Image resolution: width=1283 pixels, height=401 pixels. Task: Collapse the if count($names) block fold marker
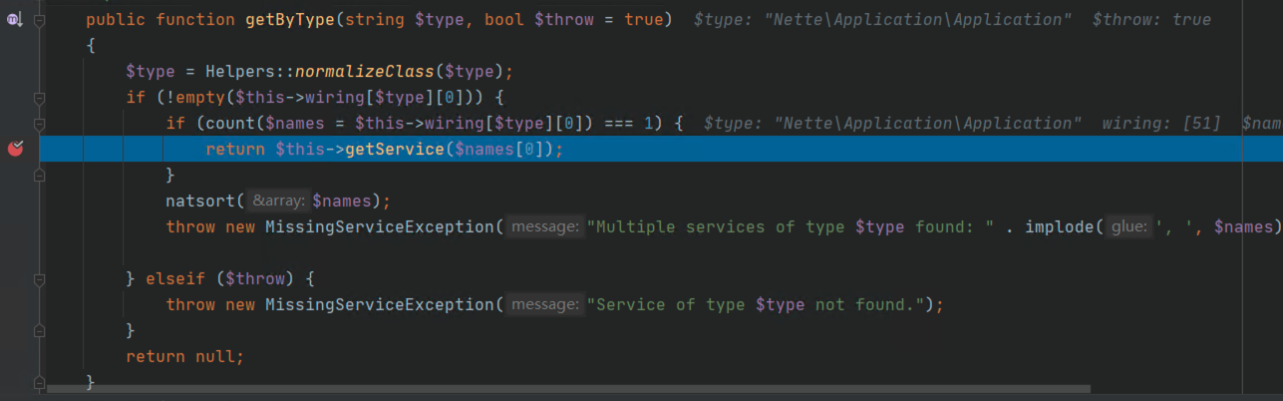39,124
